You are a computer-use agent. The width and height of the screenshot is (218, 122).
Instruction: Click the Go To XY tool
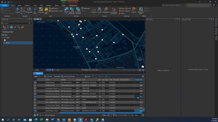point(35,11)
